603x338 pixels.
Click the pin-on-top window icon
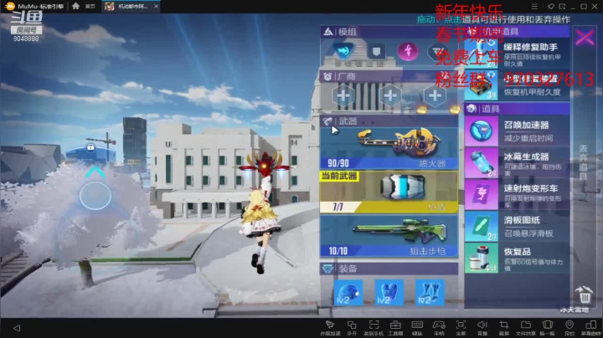coord(551,6)
